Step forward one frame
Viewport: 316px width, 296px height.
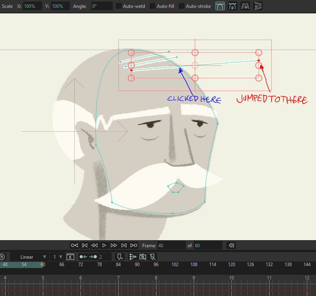[x=114, y=245]
